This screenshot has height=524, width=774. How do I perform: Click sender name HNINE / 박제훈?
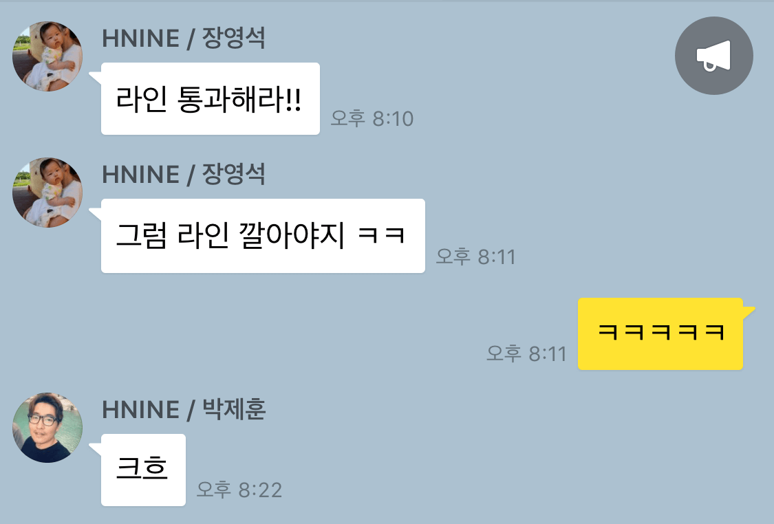pyautogui.click(x=184, y=409)
